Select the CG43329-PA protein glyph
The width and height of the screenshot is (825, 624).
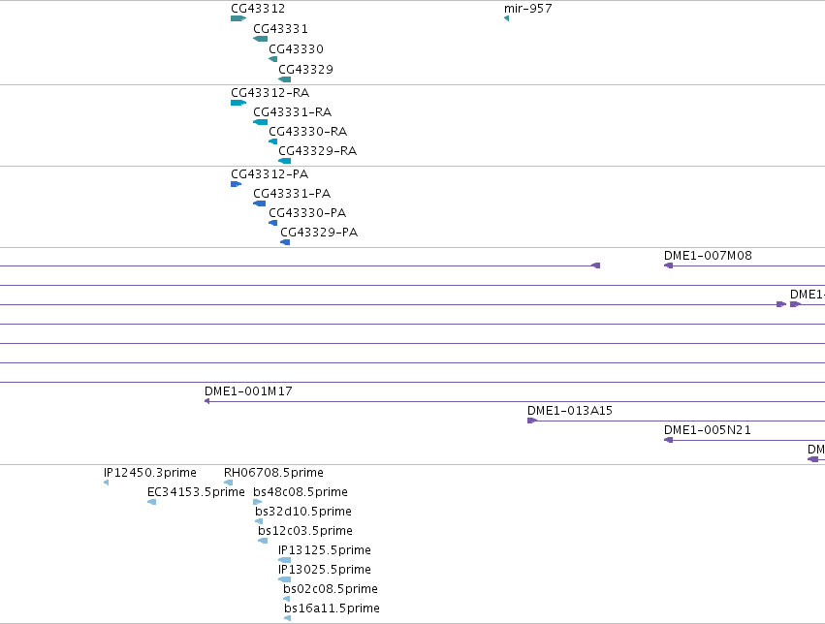(x=285, y=242)
